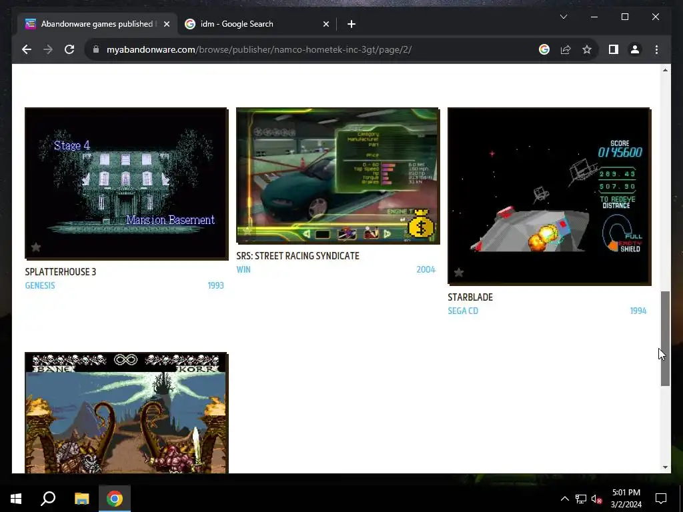Open Windows notification center
The image size is (683, 512).
point(661,499)
